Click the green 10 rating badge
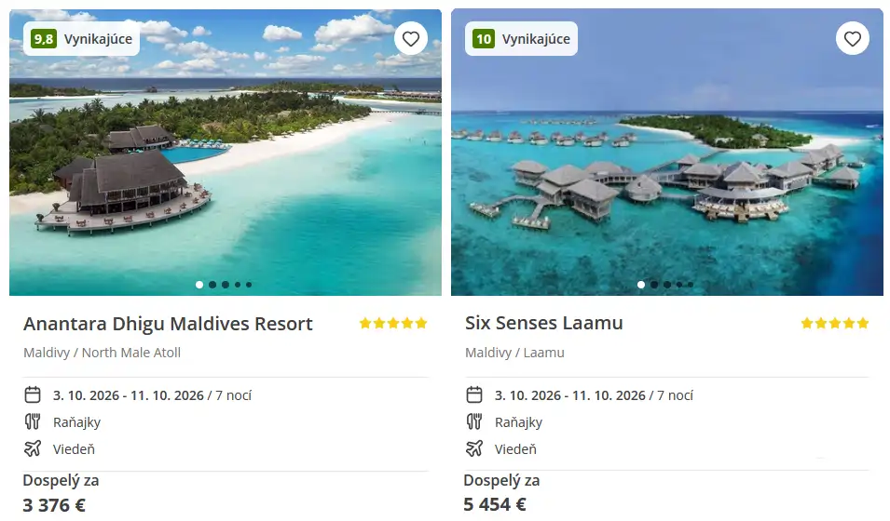 tap(484, 38)
